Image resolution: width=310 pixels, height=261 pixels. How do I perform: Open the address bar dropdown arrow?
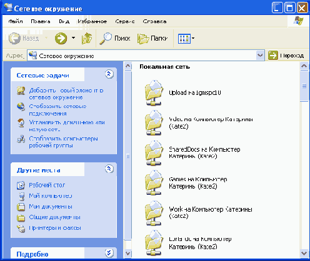[x=260, y=56]
